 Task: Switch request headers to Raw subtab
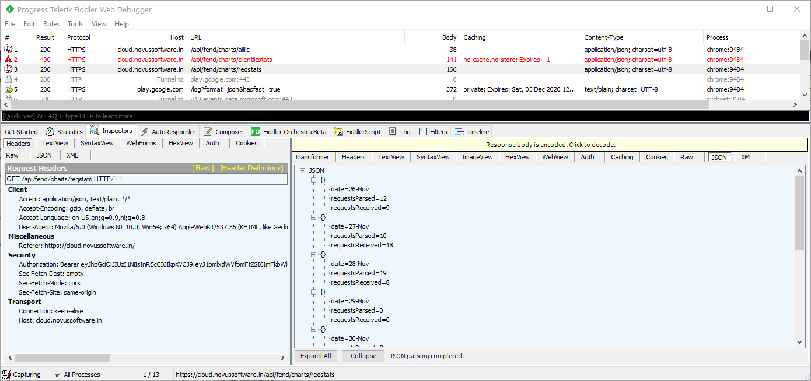[x=12, y=155]
